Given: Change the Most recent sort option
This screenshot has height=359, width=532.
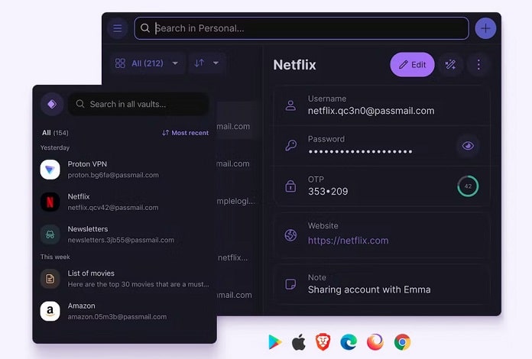Looking at the screenshot, I should pyautogui.click(x=185, y=133).
